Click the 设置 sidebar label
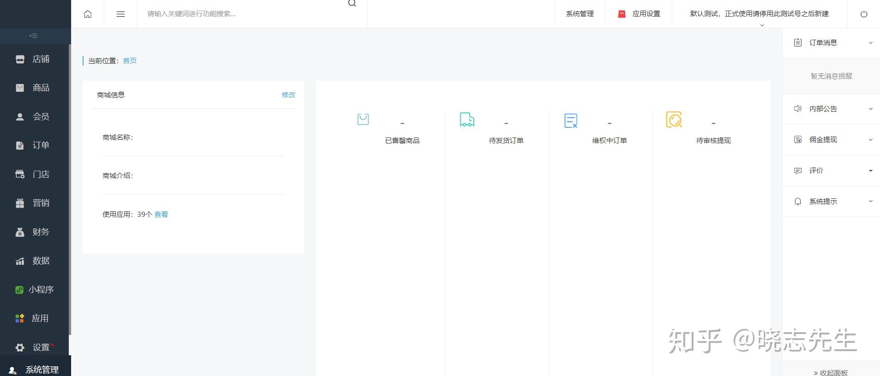This screenshot has height=376, width=880. click(41, 347)
